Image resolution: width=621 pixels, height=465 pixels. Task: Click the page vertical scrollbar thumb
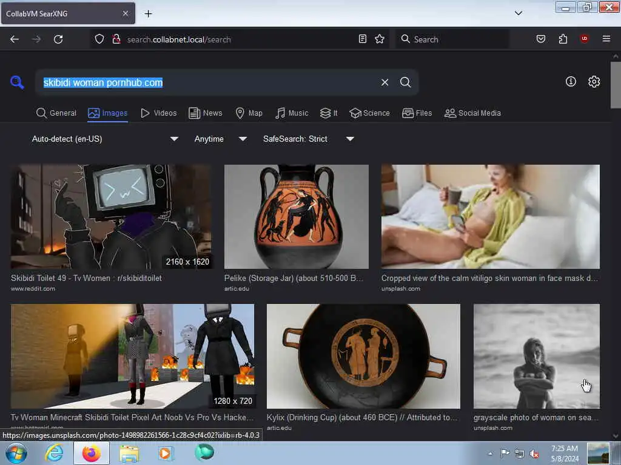[x=616, y=85]
